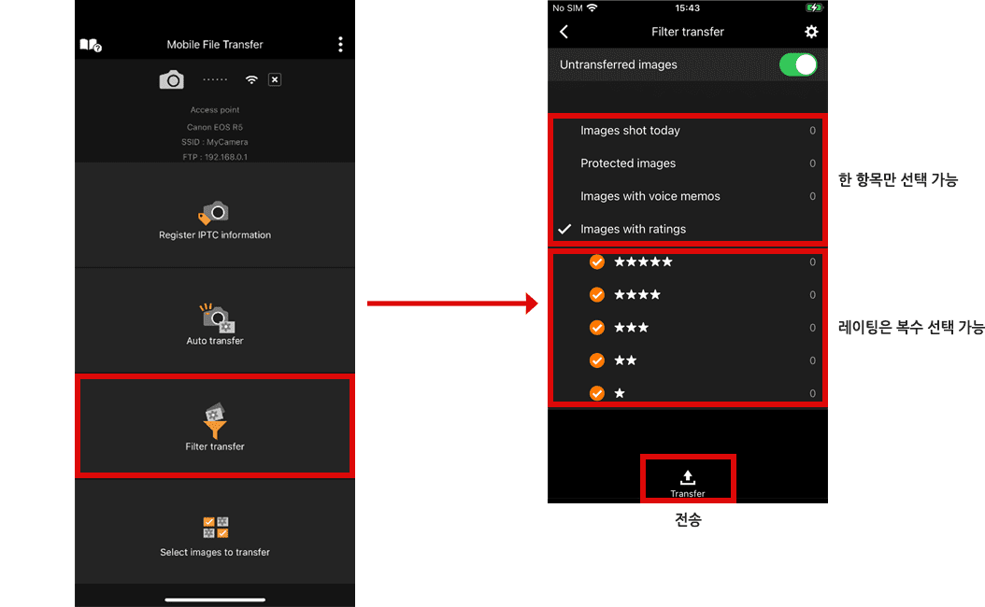Open Filter transfer settings gear

click(x=811, y=32)
